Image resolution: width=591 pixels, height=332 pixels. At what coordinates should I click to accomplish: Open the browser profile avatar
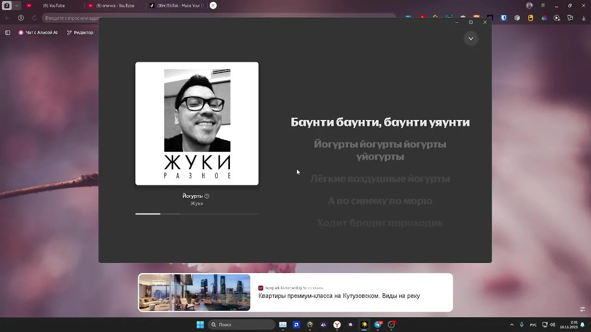coord(530,6)
